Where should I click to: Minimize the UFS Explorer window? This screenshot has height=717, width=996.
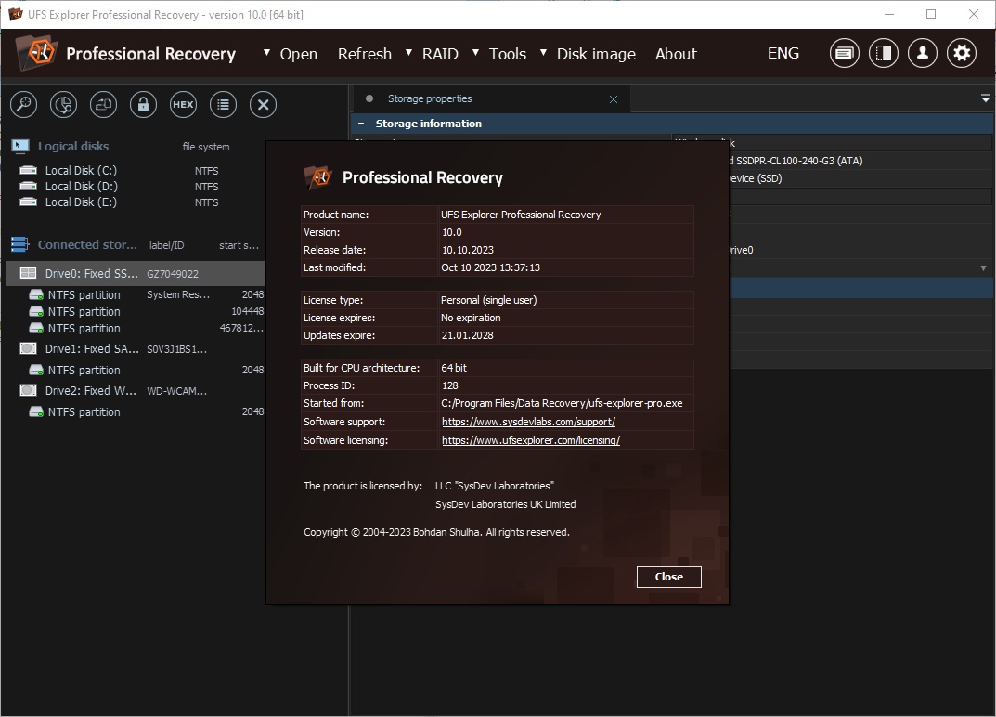888,14
